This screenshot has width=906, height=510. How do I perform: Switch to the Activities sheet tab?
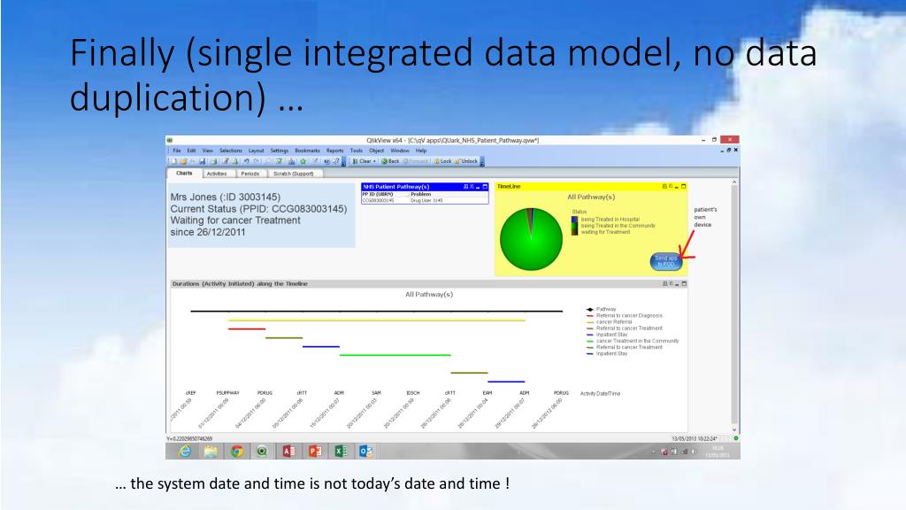(217, 174)
